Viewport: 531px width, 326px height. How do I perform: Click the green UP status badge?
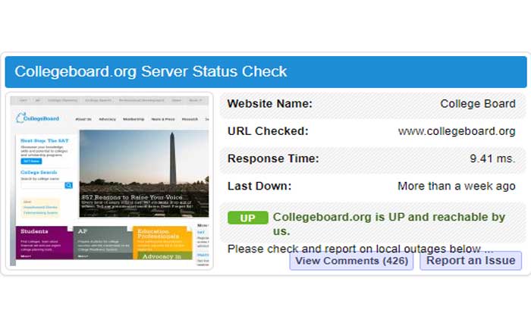(x=248, y=218)
